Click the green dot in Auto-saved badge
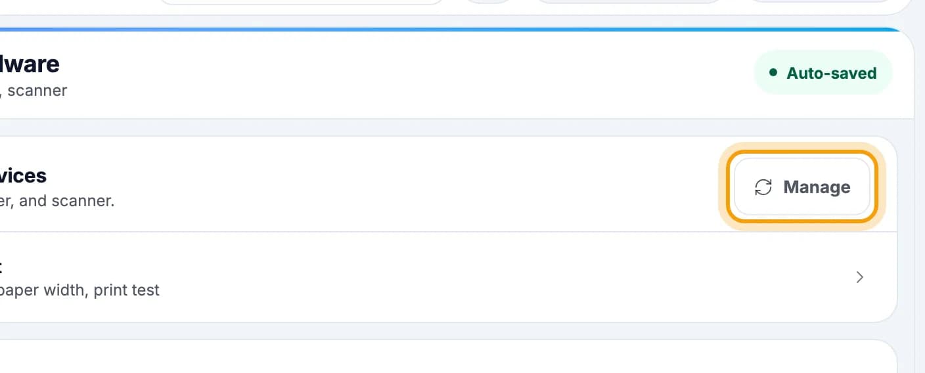Image resolution: width=925 pixels, height=373 pixels. click(x=773, y=73)
